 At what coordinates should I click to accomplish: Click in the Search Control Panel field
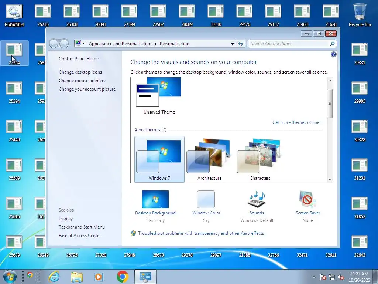coord(289,44)
